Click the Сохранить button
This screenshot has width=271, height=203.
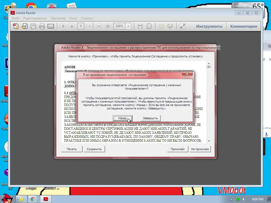[x=94, y=149]
